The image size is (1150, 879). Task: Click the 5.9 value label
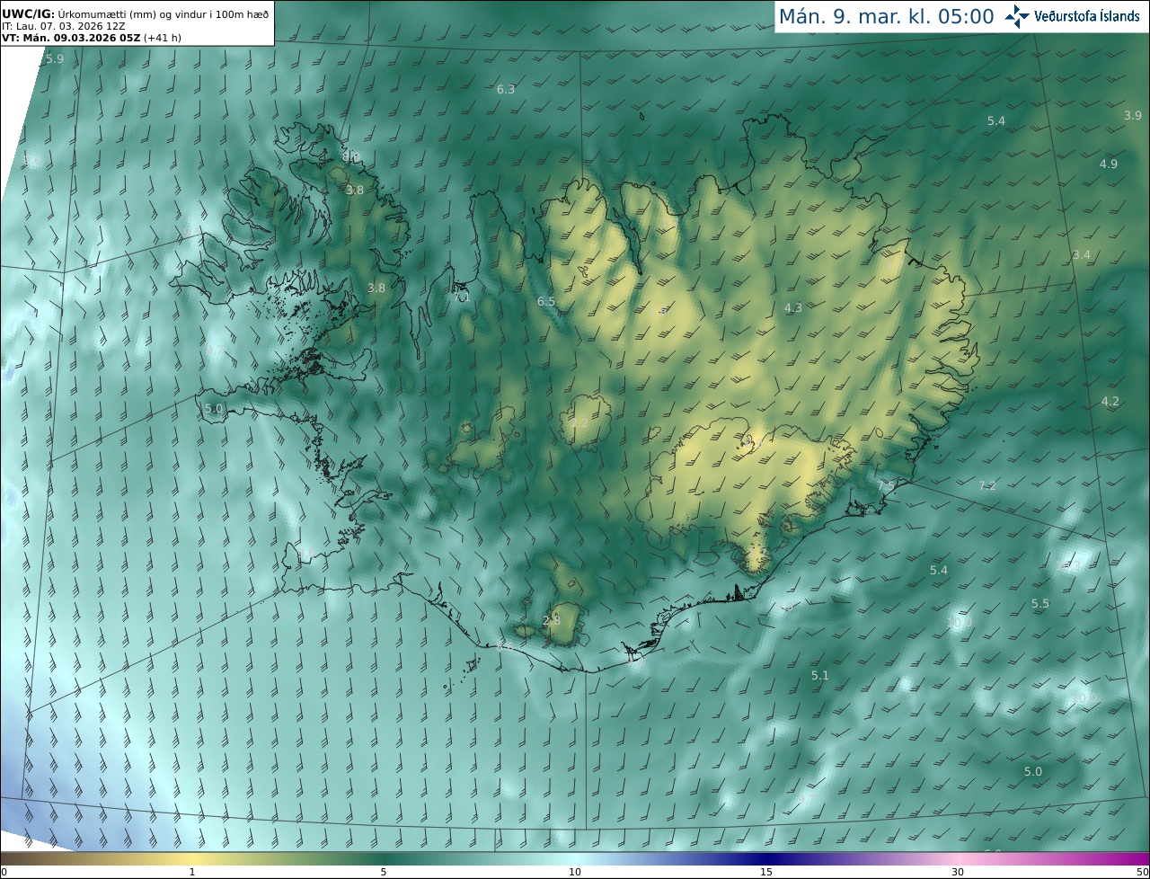tap(55, 58)
